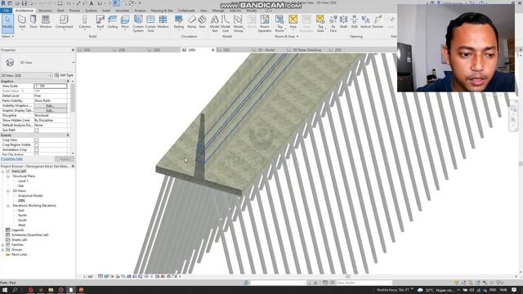Click the Edit Type button

64,75
